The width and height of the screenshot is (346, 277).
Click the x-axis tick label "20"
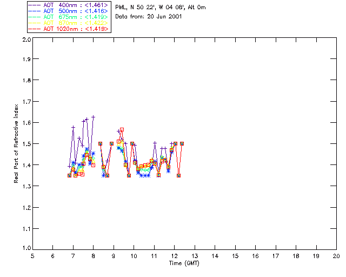pos(336,256)
